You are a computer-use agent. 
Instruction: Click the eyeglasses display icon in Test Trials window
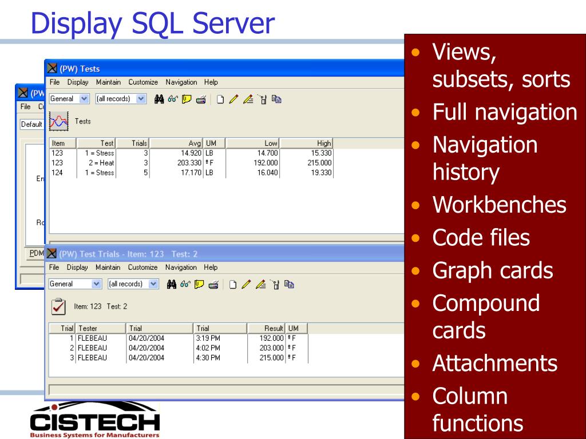coord(185,284)
